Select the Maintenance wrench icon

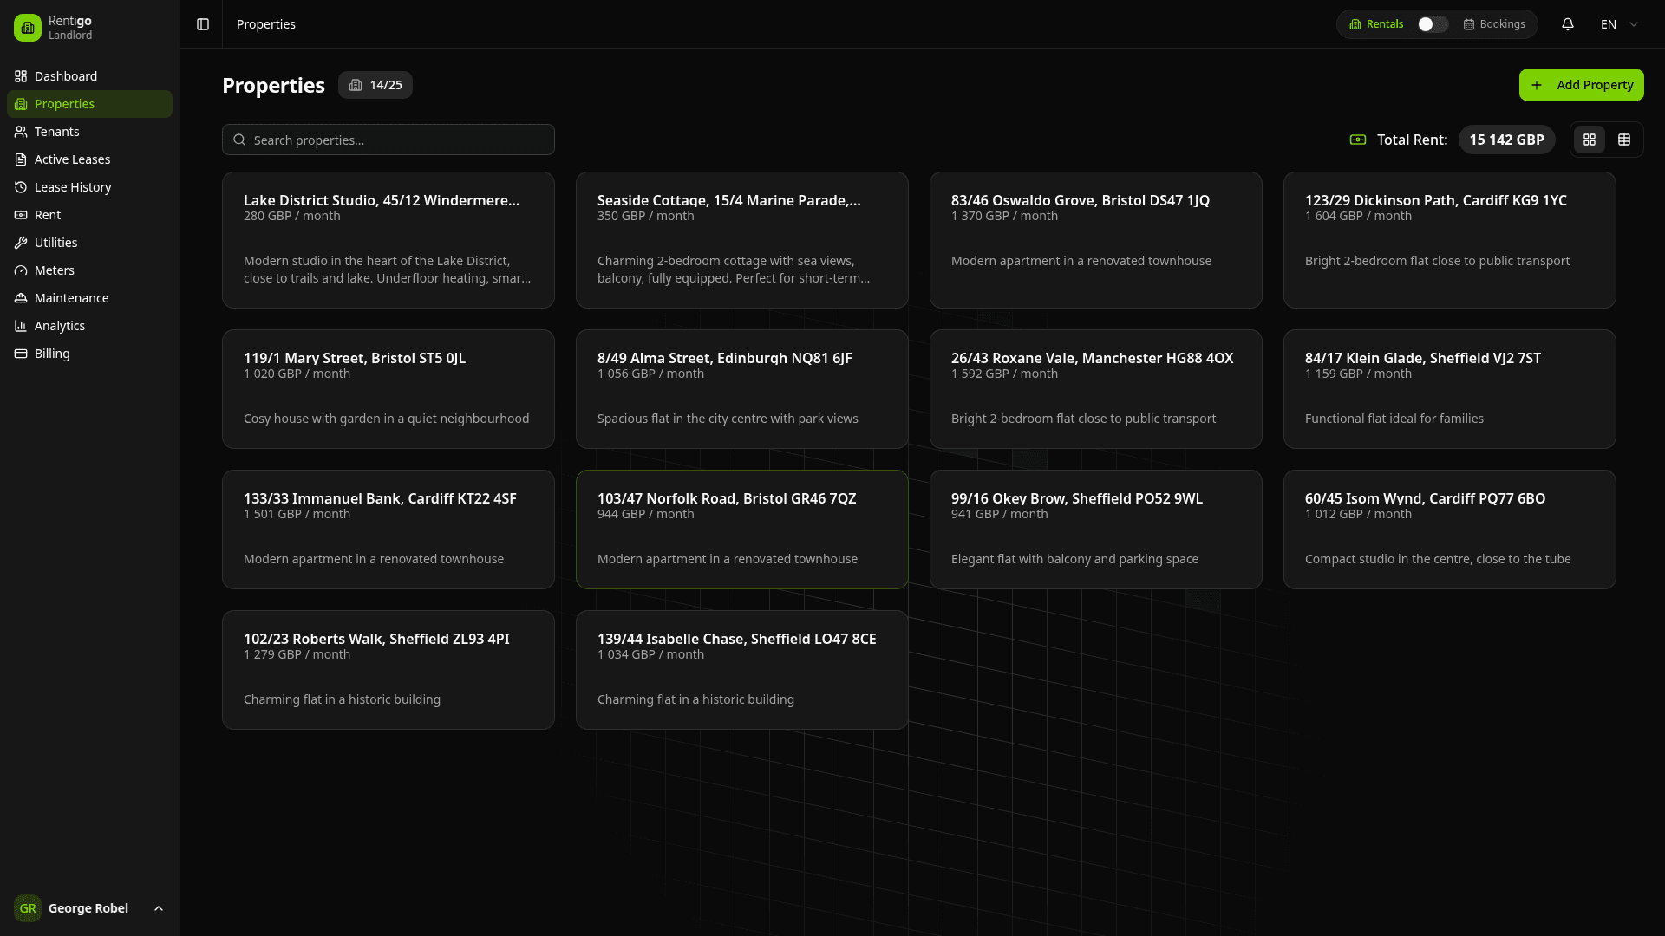point(22,298)
